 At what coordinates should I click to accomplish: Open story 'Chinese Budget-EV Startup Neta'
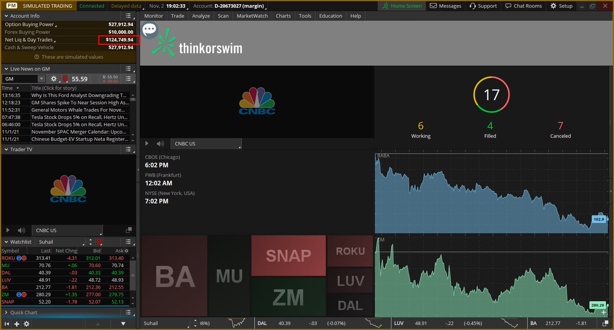coord(79,139)
